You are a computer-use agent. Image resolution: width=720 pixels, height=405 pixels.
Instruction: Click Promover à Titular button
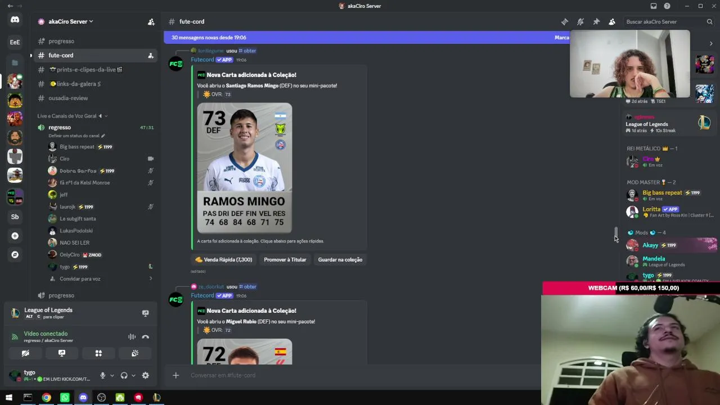(x=285, y=260)
